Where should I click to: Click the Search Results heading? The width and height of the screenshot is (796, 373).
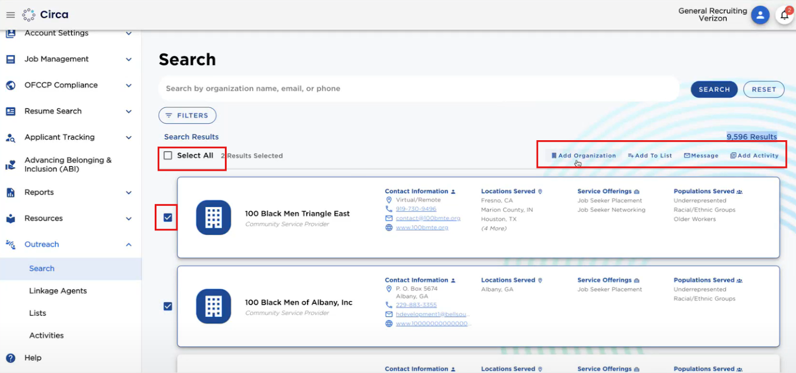point(192,137)
